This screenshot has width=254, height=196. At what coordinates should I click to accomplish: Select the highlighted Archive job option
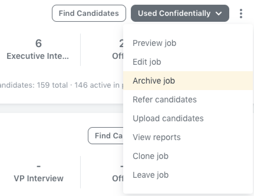[154, 81]
